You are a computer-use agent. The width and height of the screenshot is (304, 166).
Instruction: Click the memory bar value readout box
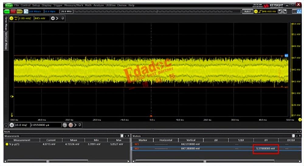[x=66, y=12]
